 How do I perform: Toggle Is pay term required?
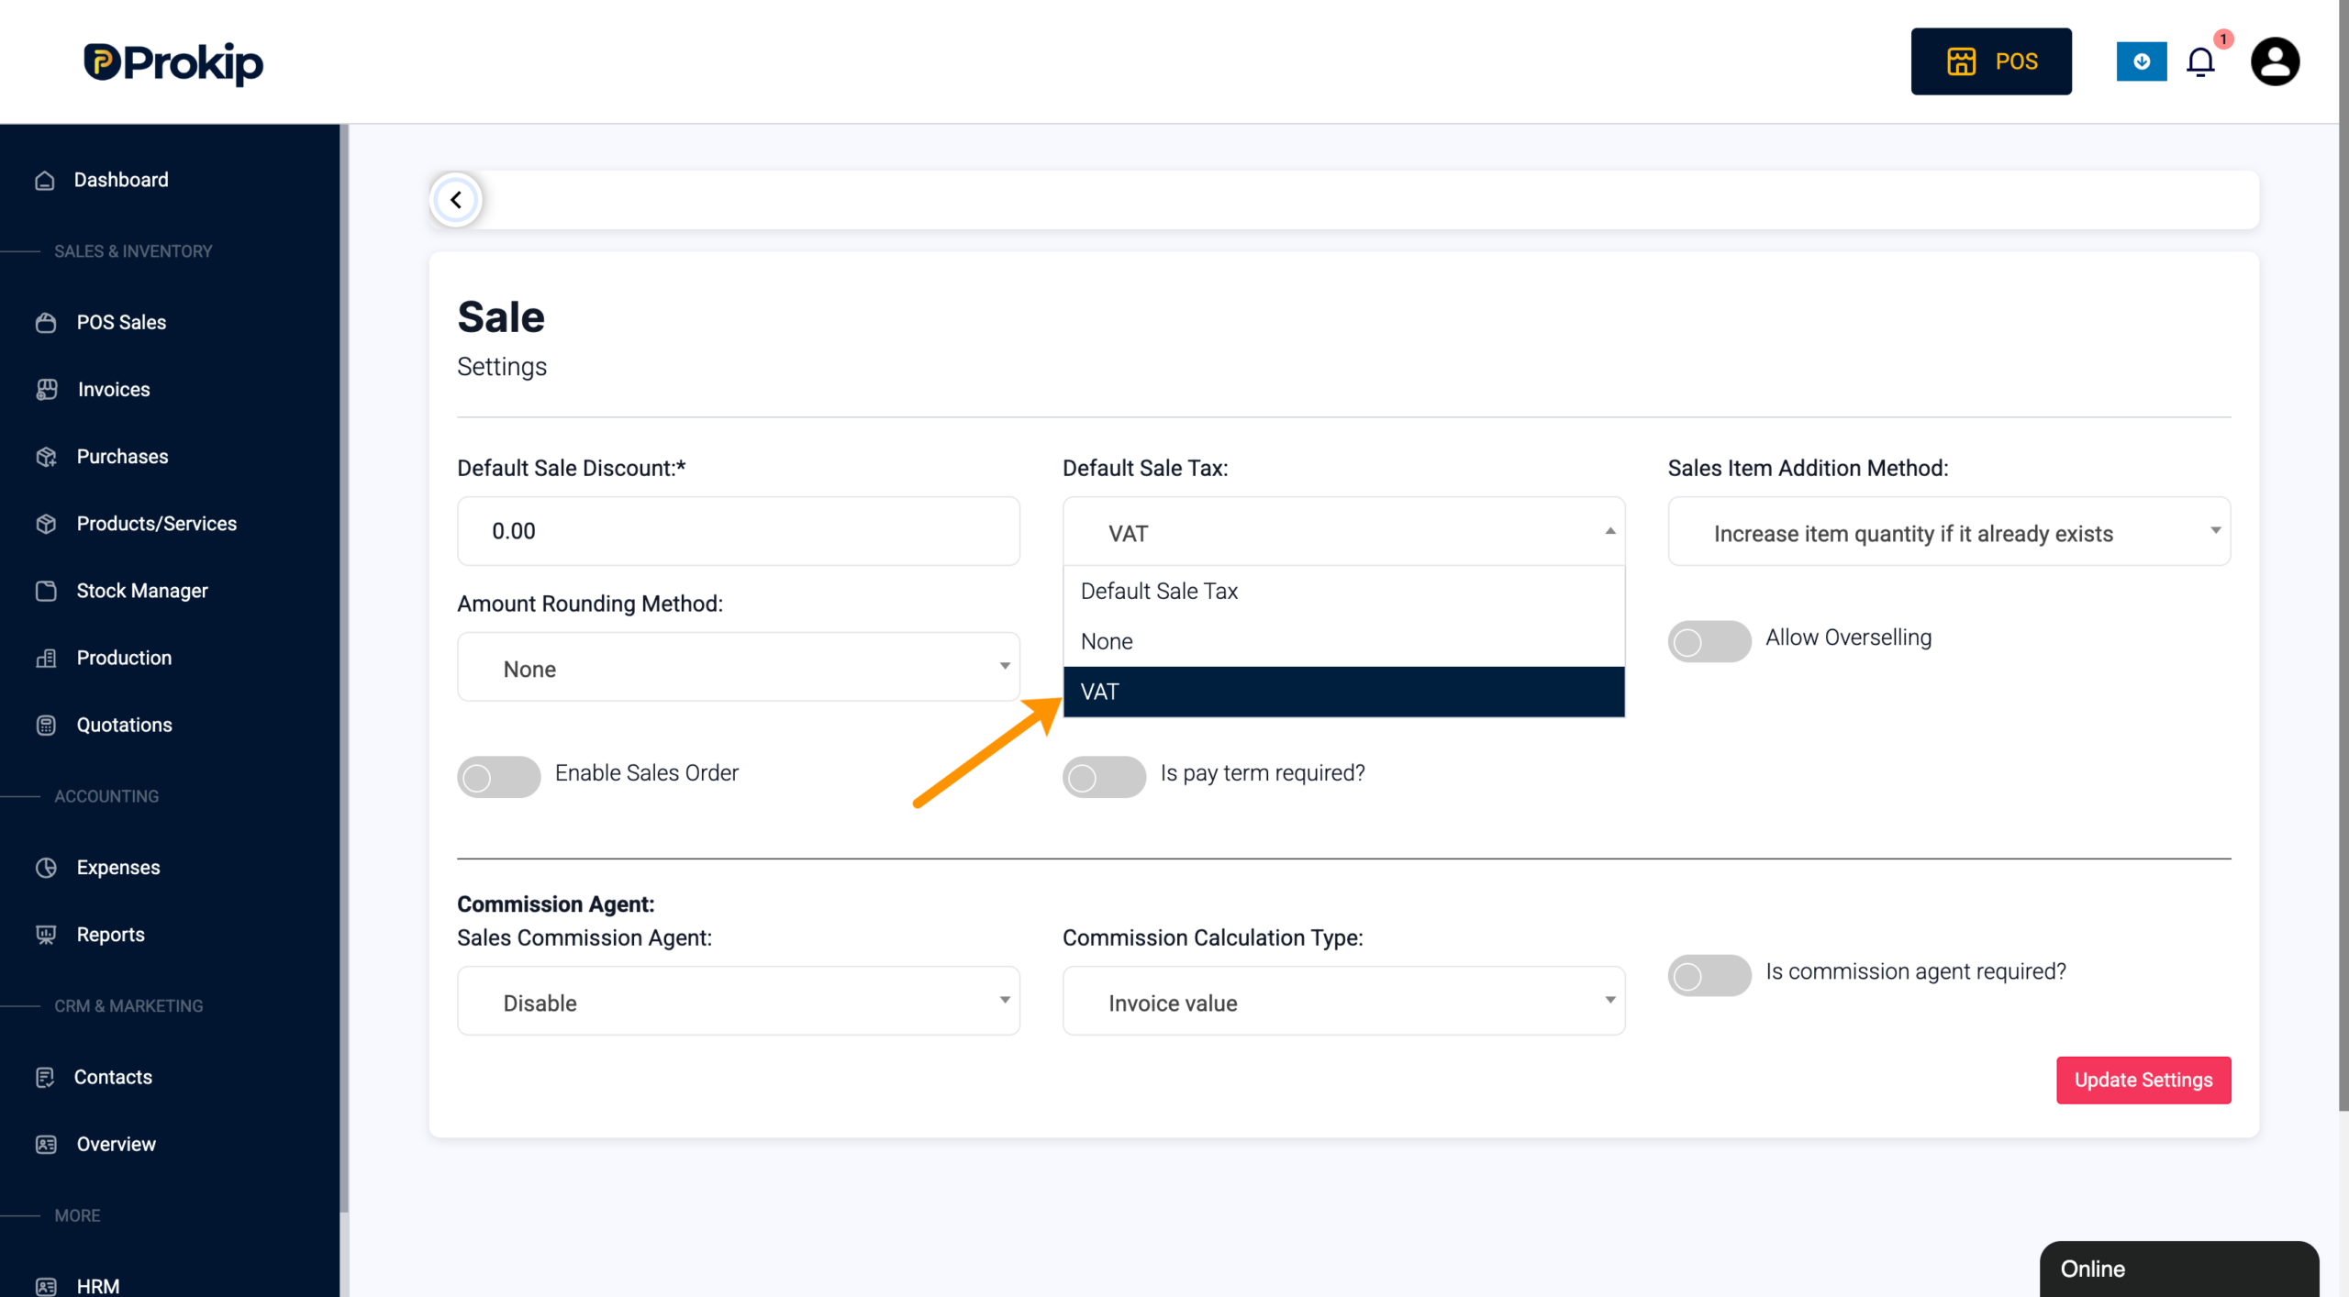click(x=1104, y=777)
